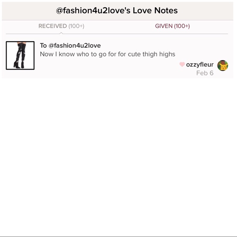This screenshot has height=237, width=237.
Task: Open ozzyfleur's profile via username
Action: (200, 65)
